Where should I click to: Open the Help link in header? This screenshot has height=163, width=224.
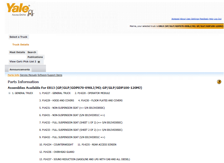pos(211,19)
